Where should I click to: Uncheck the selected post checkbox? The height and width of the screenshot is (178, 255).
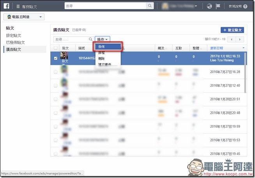(56, 58)
